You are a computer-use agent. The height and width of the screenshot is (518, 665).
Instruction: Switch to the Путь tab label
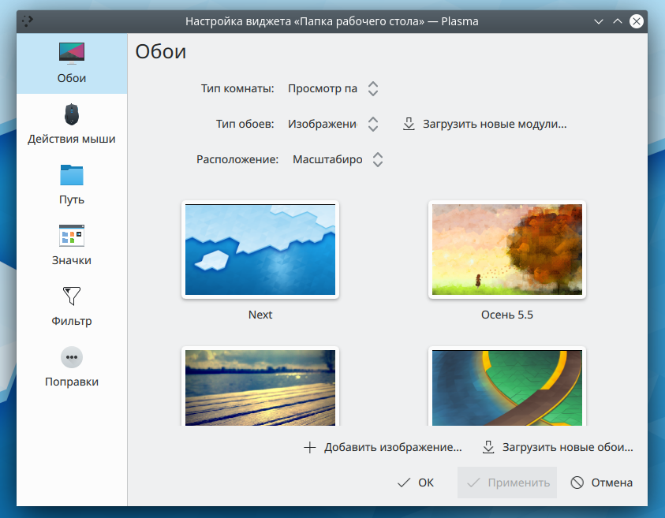(72, 199)
